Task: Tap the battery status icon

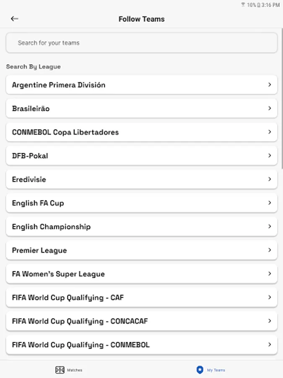Action: (259, 5)
